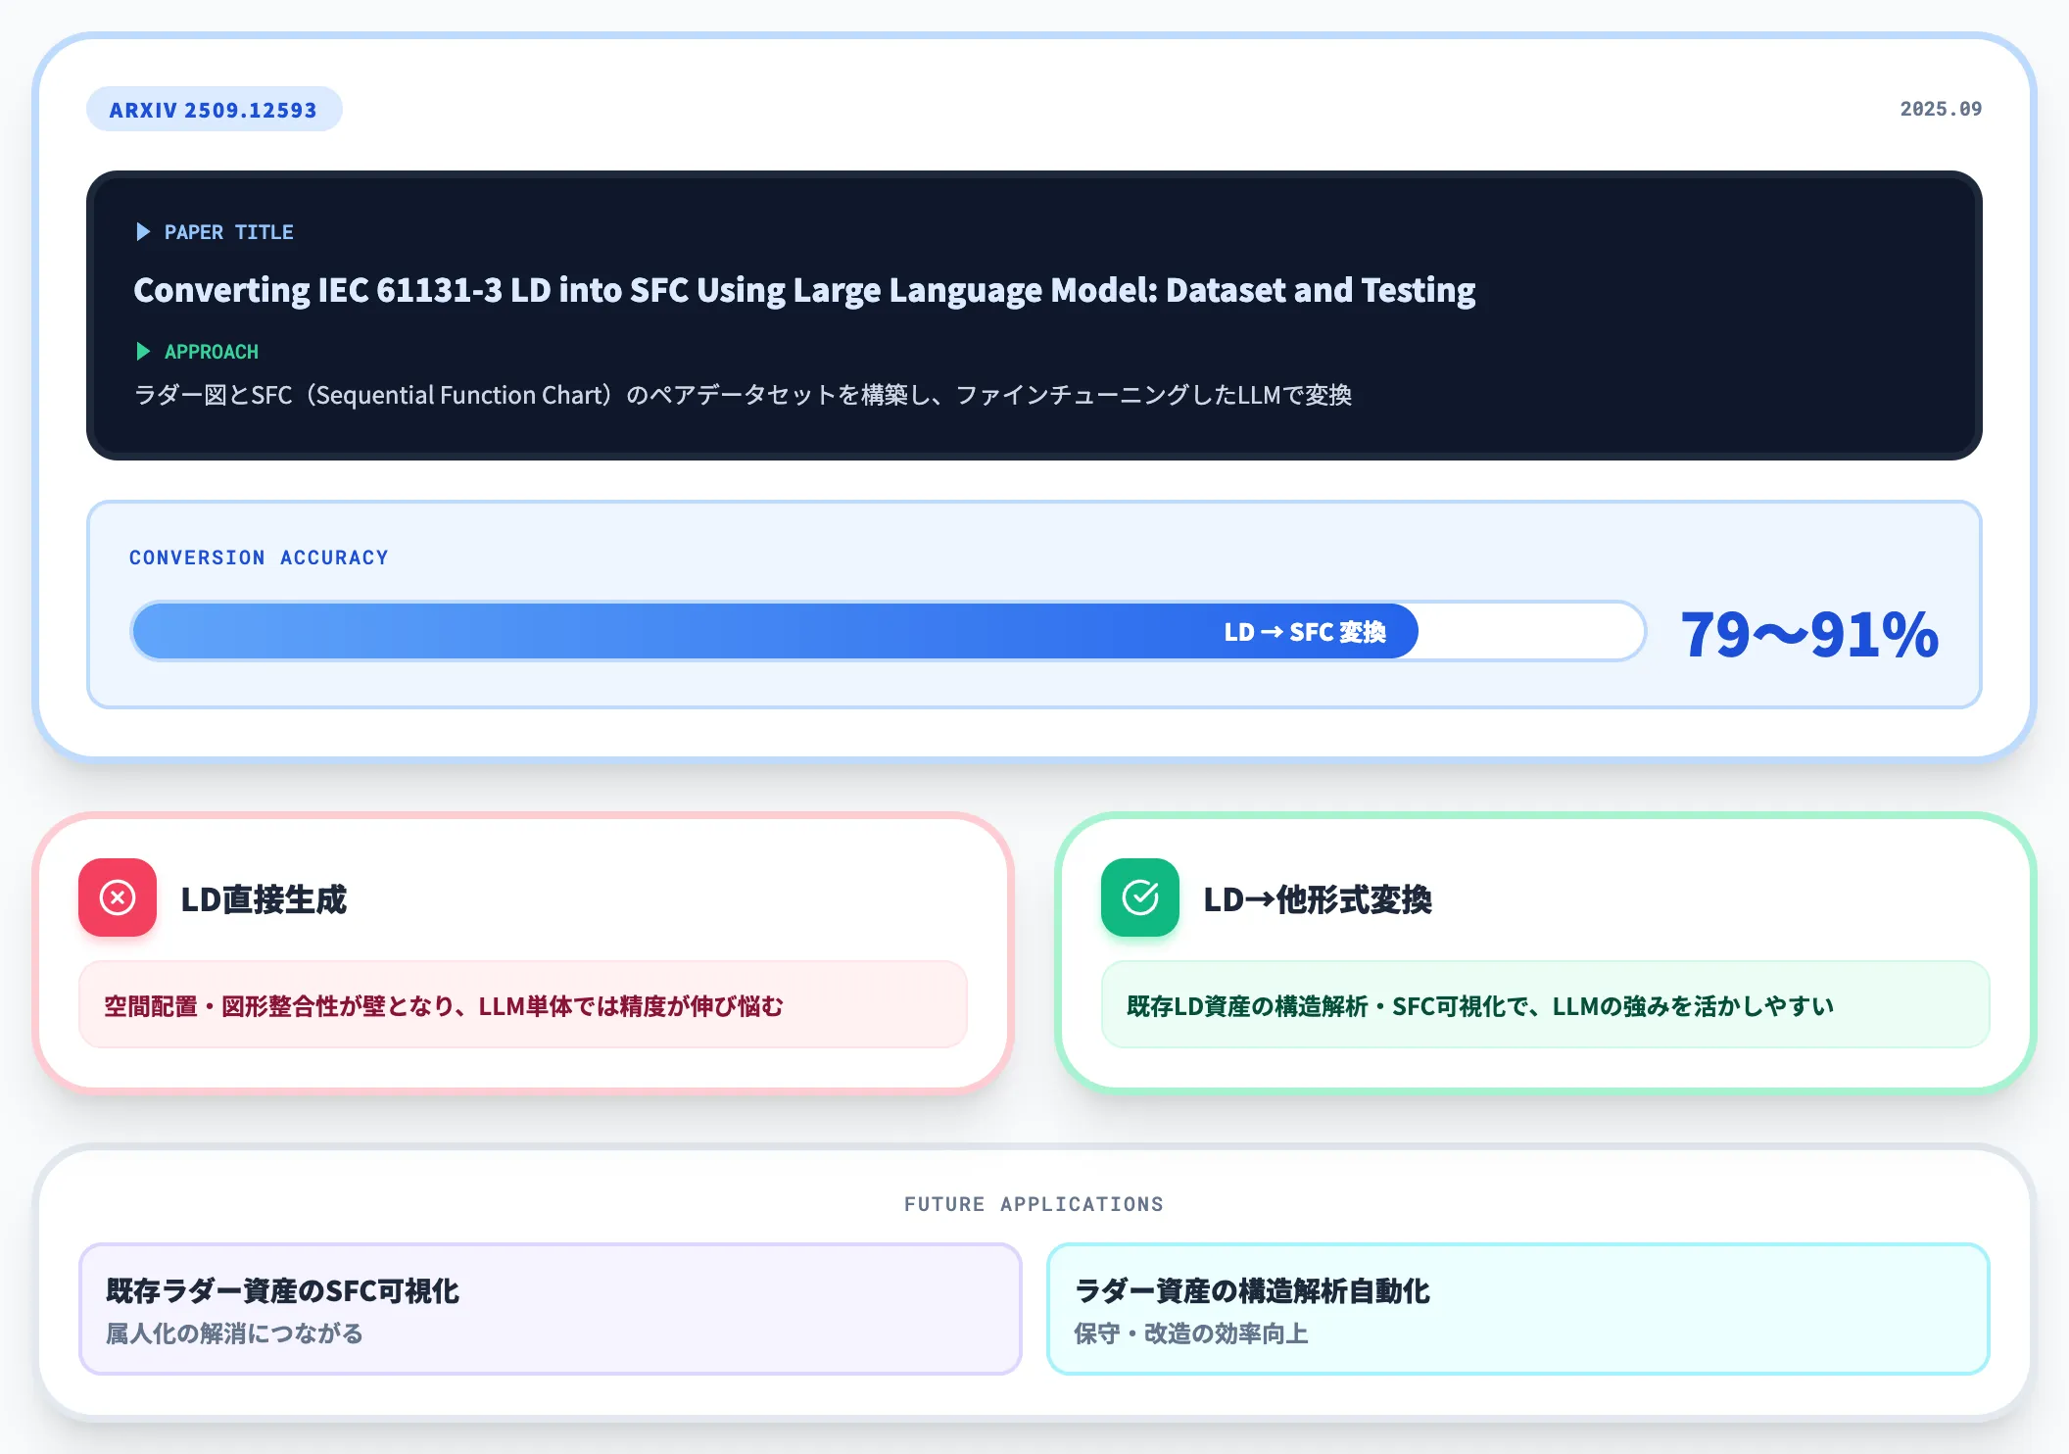Image resolution: width=2069 pixels, height=1454 pixels.
Task: Click the FUTURE APPLICATIONS section label
Action: pos(1034,1204)
